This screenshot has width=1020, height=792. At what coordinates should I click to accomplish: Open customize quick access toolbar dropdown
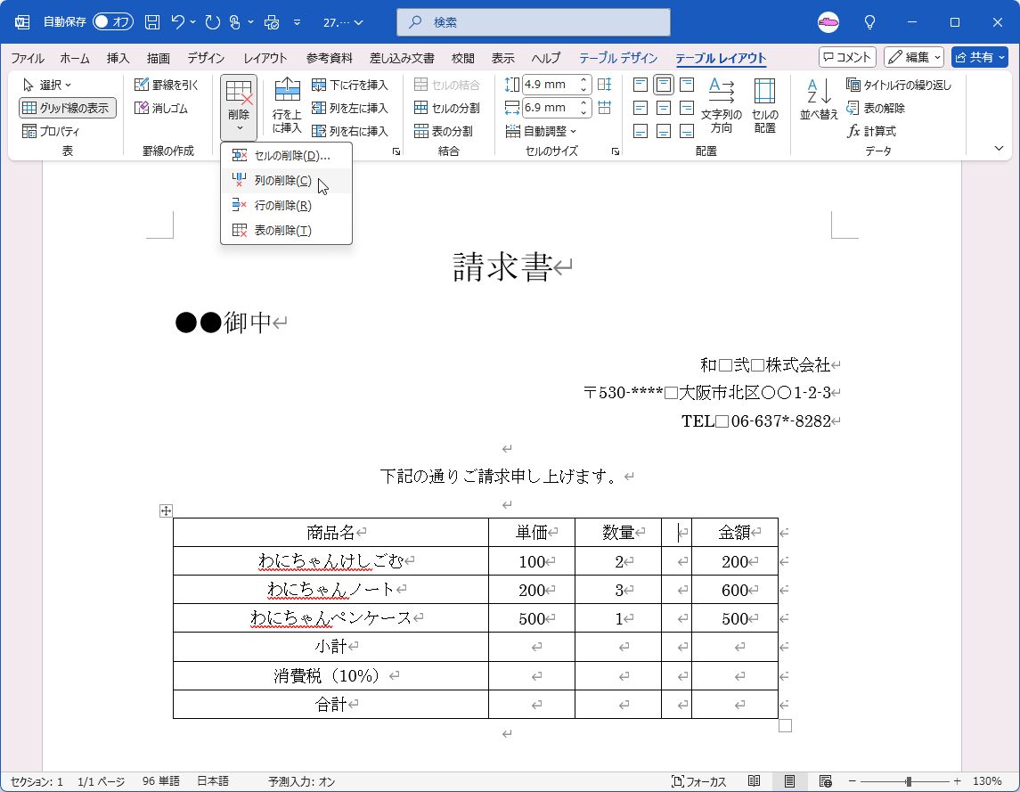(297, 22)
